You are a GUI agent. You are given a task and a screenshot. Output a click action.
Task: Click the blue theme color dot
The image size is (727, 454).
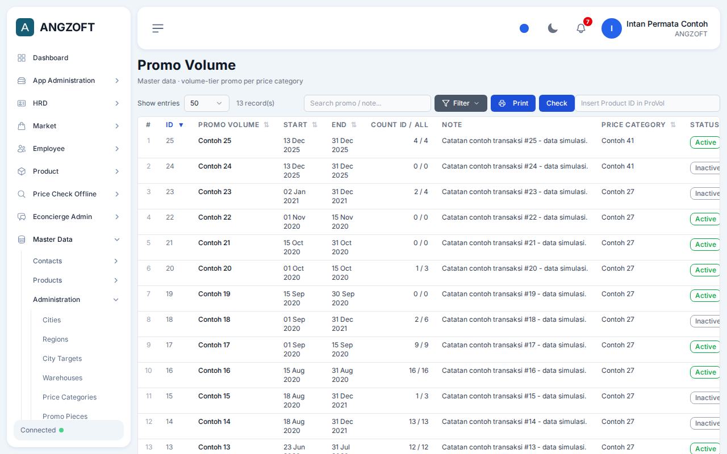click(524, 28)
